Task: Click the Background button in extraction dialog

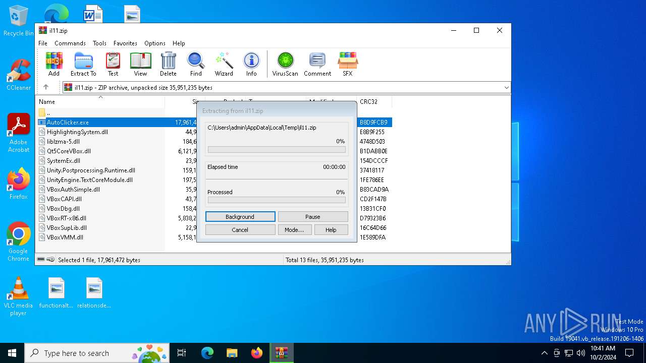Action: pyautogui.click(x=240, y=217)
